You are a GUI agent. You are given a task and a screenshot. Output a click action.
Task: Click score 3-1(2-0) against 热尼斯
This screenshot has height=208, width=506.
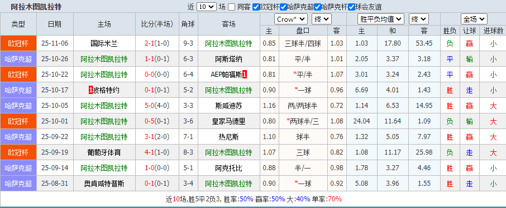[x=157, y=137]
